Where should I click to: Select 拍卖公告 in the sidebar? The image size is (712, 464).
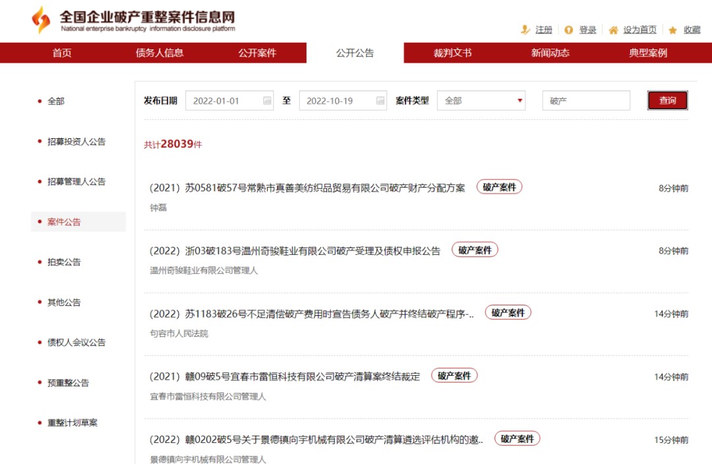point(64,262)
